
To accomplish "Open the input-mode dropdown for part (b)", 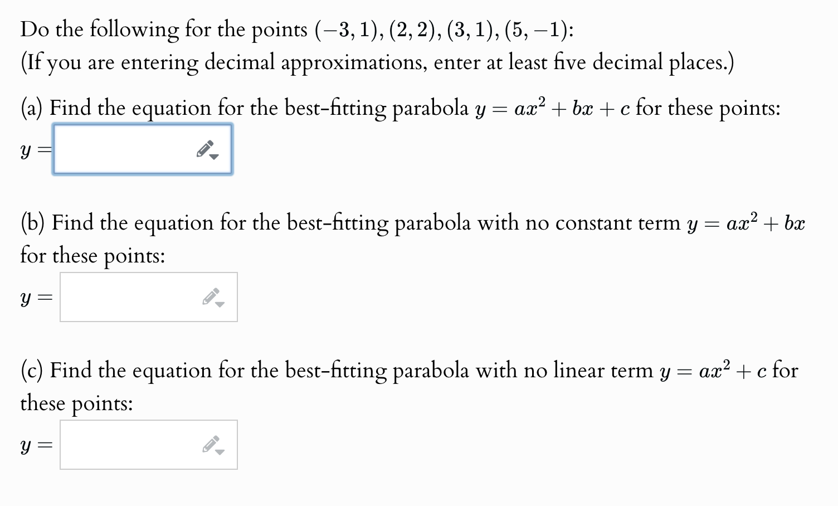I will click(x=219, y=304).
